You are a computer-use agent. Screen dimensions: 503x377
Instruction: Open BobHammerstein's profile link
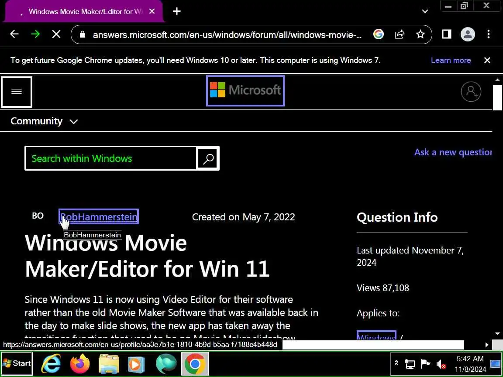(x=99, y=217)
